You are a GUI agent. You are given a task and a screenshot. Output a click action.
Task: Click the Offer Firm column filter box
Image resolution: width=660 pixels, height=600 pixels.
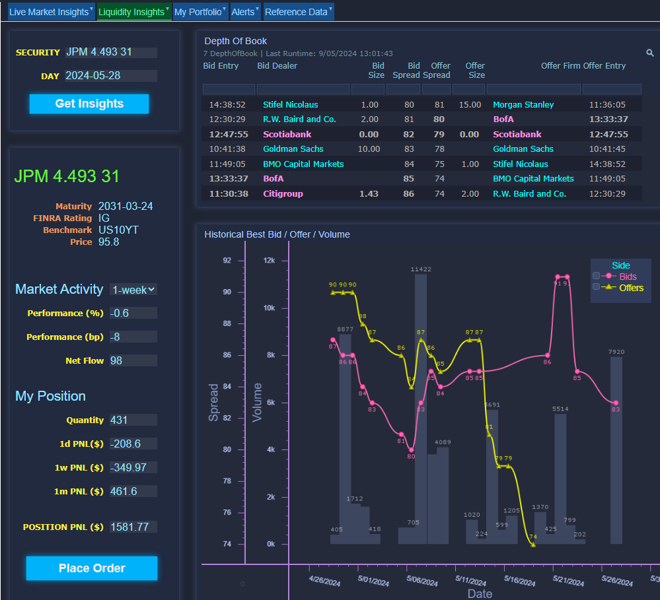tap(534, 89)
